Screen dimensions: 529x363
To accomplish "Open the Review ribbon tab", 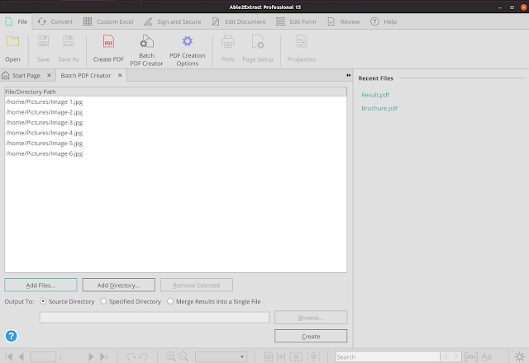I will 343,21.
